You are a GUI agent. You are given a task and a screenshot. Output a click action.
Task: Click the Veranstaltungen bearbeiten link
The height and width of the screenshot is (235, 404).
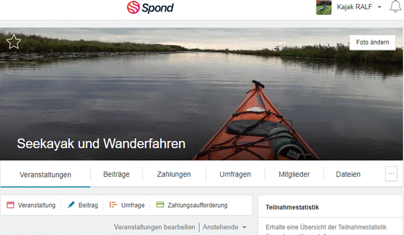tap(154, 227)
